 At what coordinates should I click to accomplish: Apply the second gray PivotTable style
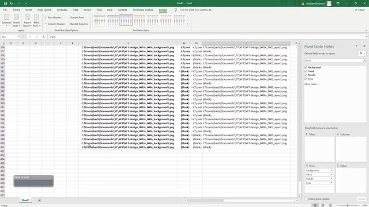(x=113, y=20)
